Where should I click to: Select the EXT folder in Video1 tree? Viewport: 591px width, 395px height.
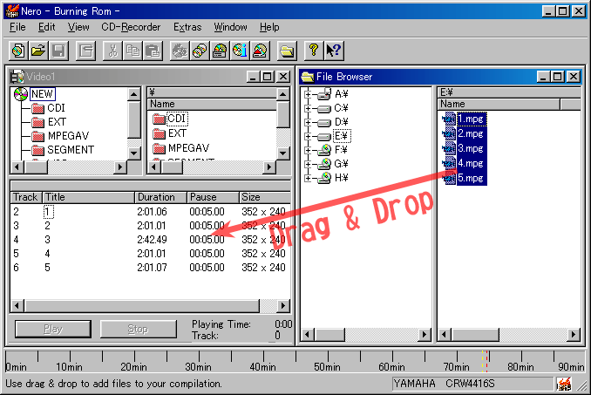[57, 122]
